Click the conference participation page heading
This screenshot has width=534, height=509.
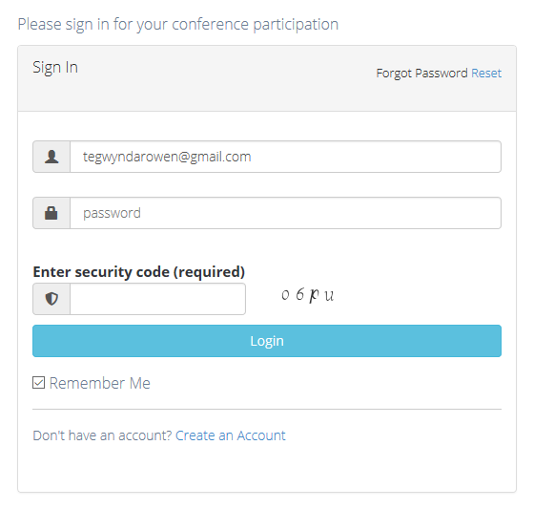click(178, 25)
